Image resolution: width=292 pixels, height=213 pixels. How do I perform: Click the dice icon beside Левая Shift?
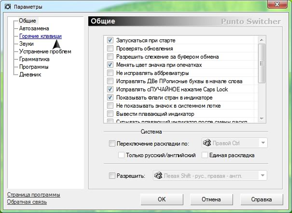tap(158, 175)
